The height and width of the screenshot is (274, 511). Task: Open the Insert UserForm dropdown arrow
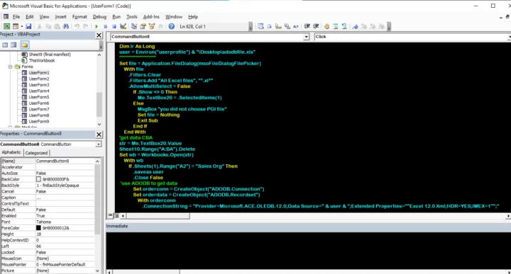tap(21, 26)
